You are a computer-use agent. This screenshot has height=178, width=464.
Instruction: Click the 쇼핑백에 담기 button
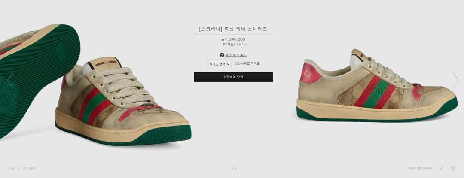pos(233,77)
